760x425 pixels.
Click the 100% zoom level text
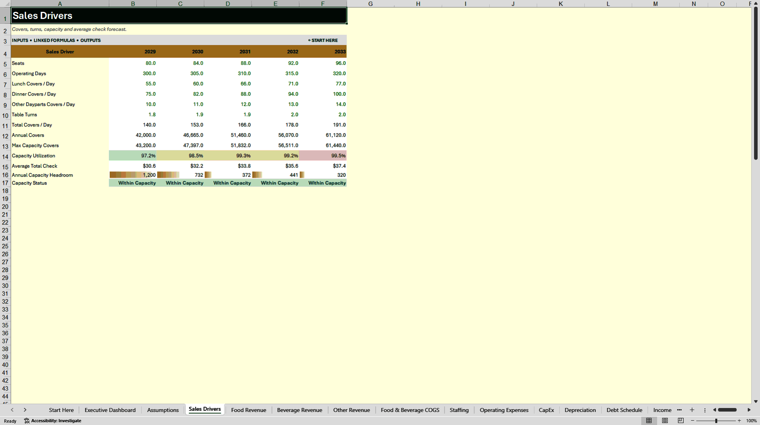[x=751, y=421]
